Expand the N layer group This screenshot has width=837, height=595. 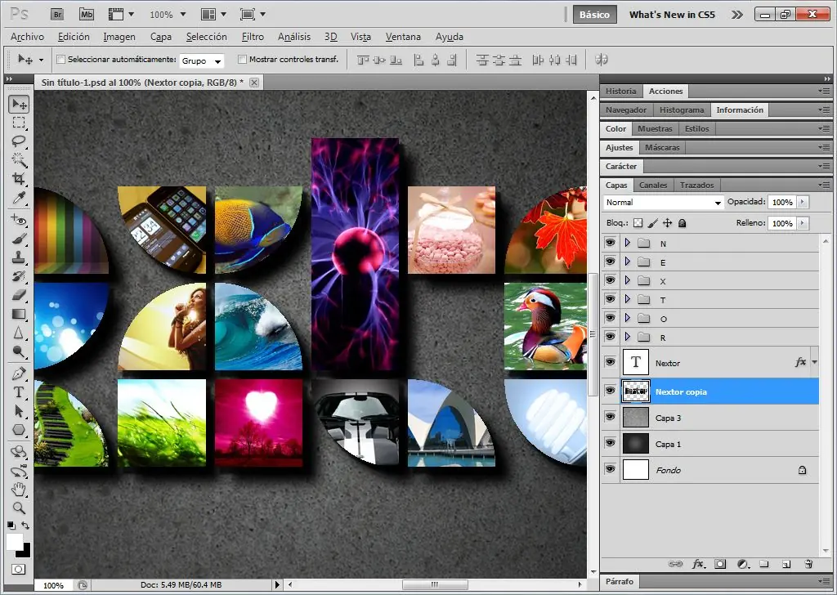pos(627,244)
